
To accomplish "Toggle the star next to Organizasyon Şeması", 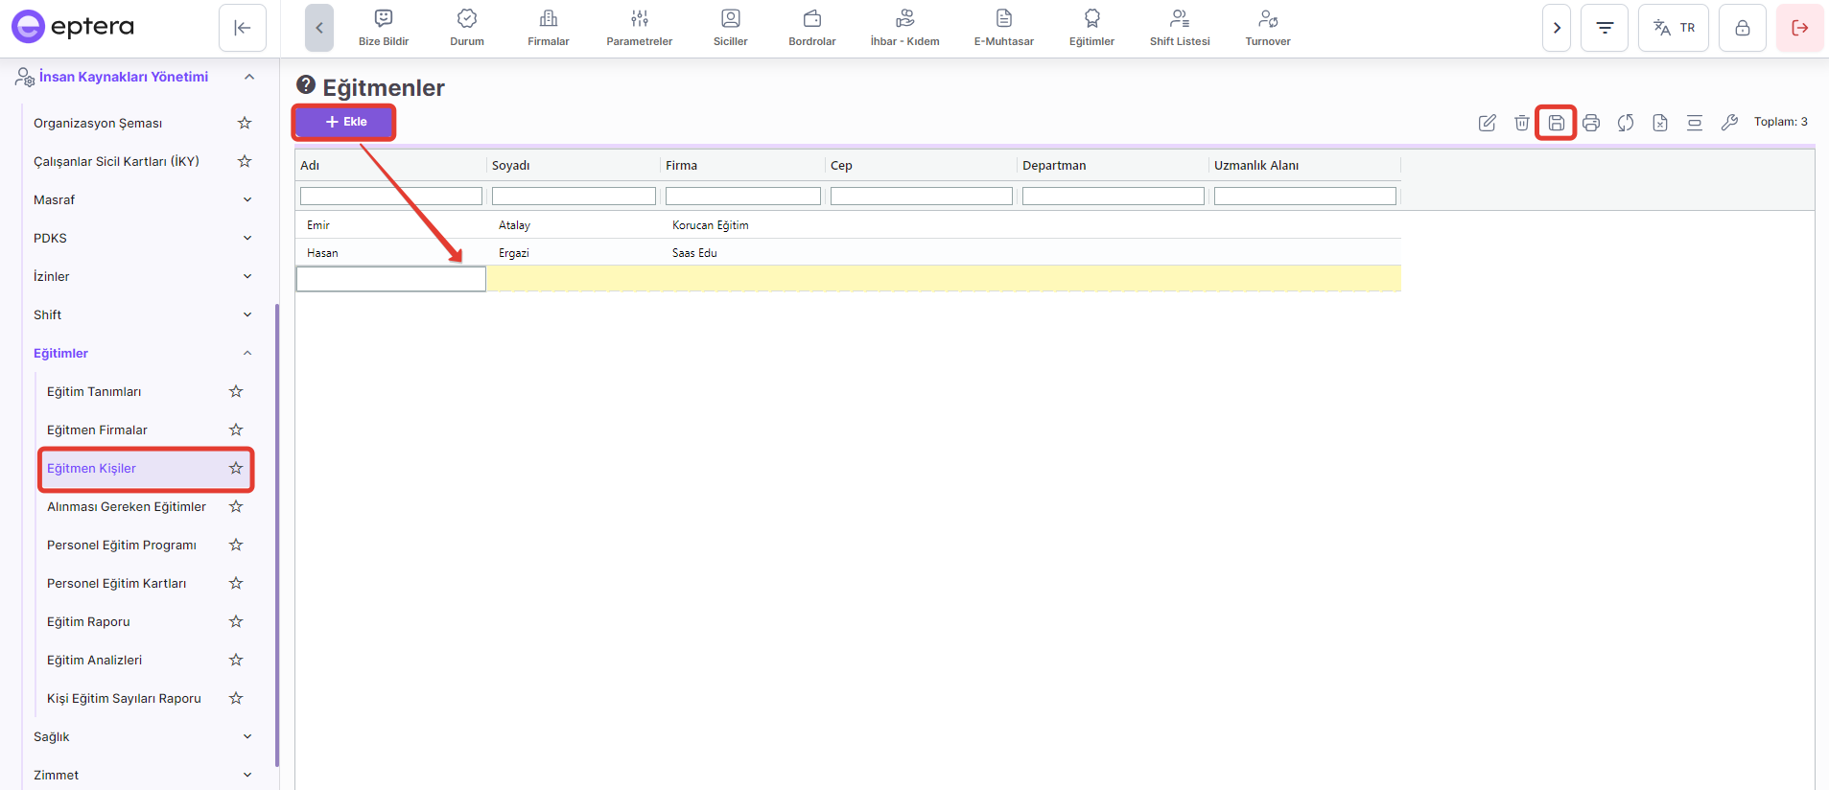I will (245, 123).
